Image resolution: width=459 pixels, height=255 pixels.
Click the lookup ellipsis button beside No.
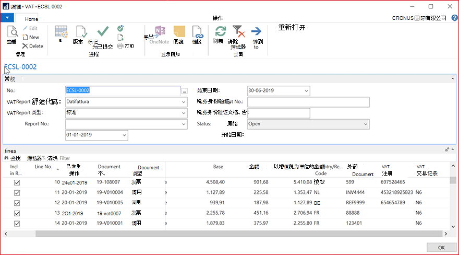[185, 91]
